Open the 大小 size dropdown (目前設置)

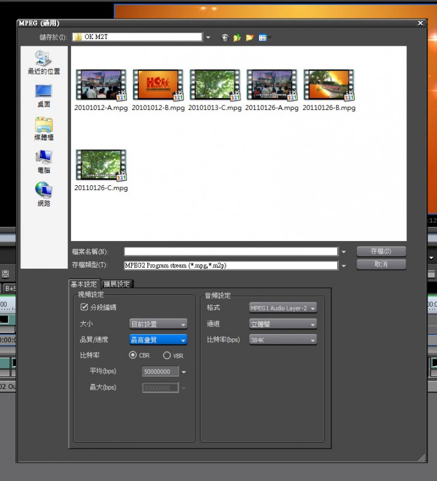coord(158,324)
